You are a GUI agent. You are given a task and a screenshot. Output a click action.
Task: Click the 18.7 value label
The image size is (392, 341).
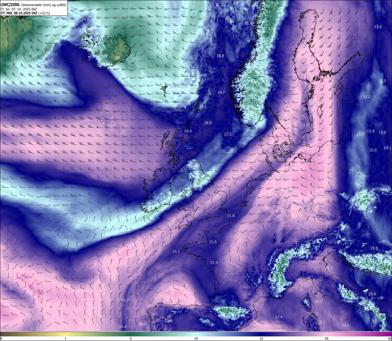click(x=125, y=300)
